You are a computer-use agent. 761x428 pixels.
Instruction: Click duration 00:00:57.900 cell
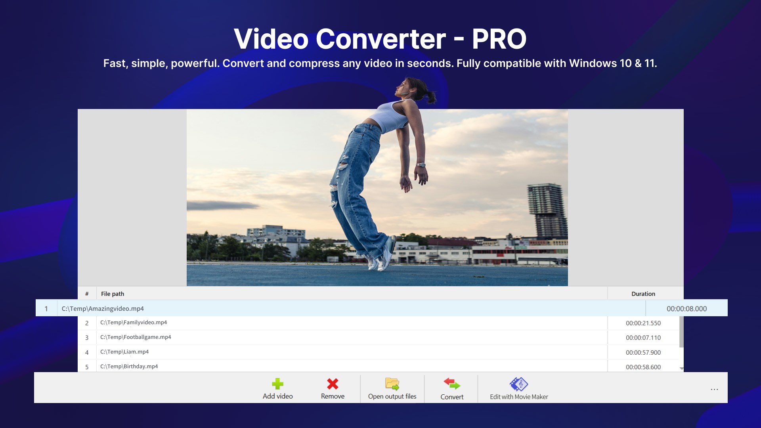643,352
